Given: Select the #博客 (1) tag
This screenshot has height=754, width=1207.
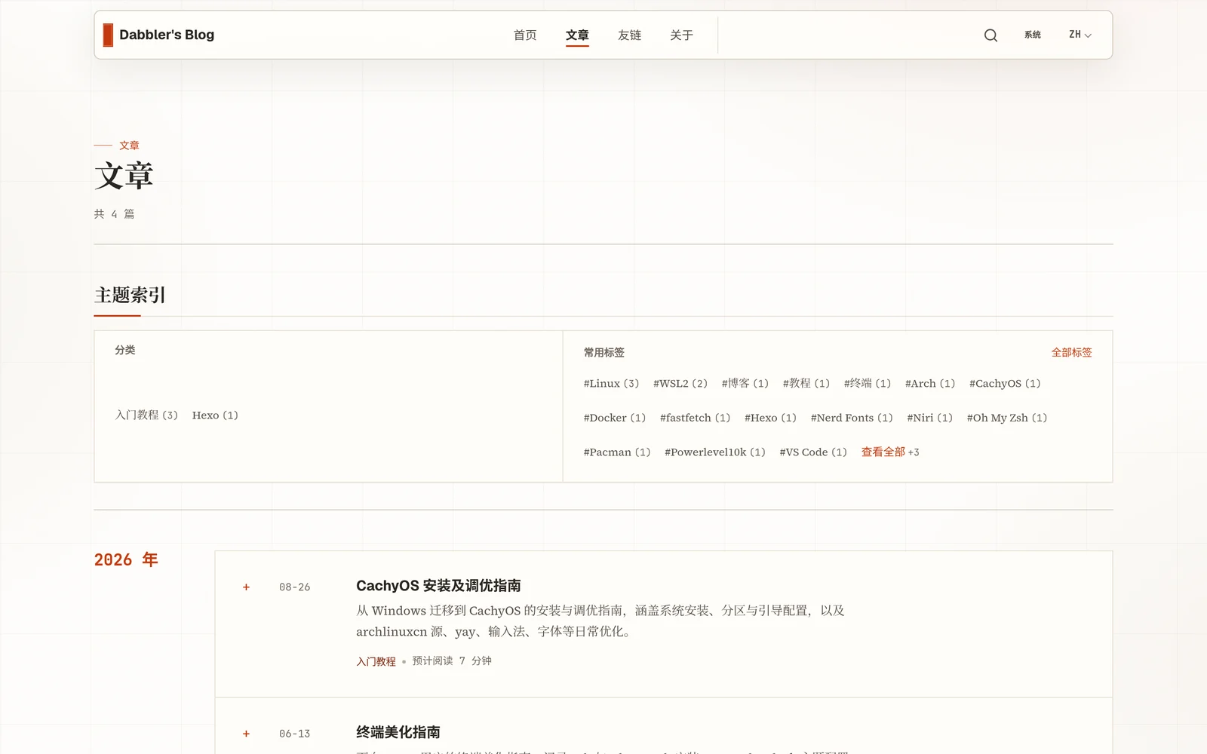Looking at the screenshot, I should [x=745, y=383].
